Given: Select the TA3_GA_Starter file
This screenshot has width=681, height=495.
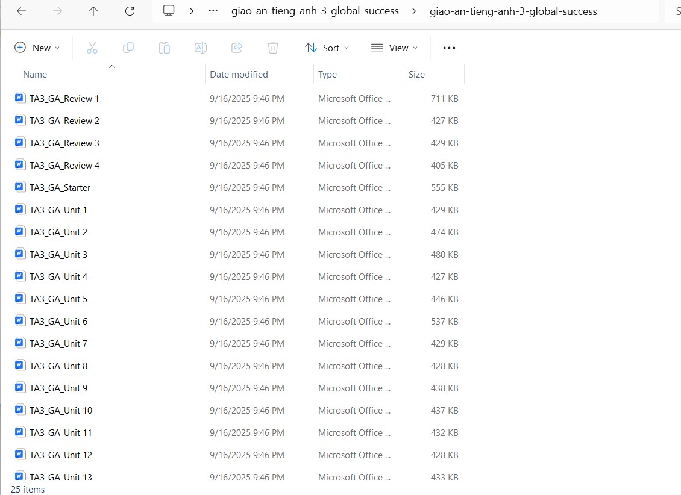Looking at the screenshot, I should coord(60,188).
